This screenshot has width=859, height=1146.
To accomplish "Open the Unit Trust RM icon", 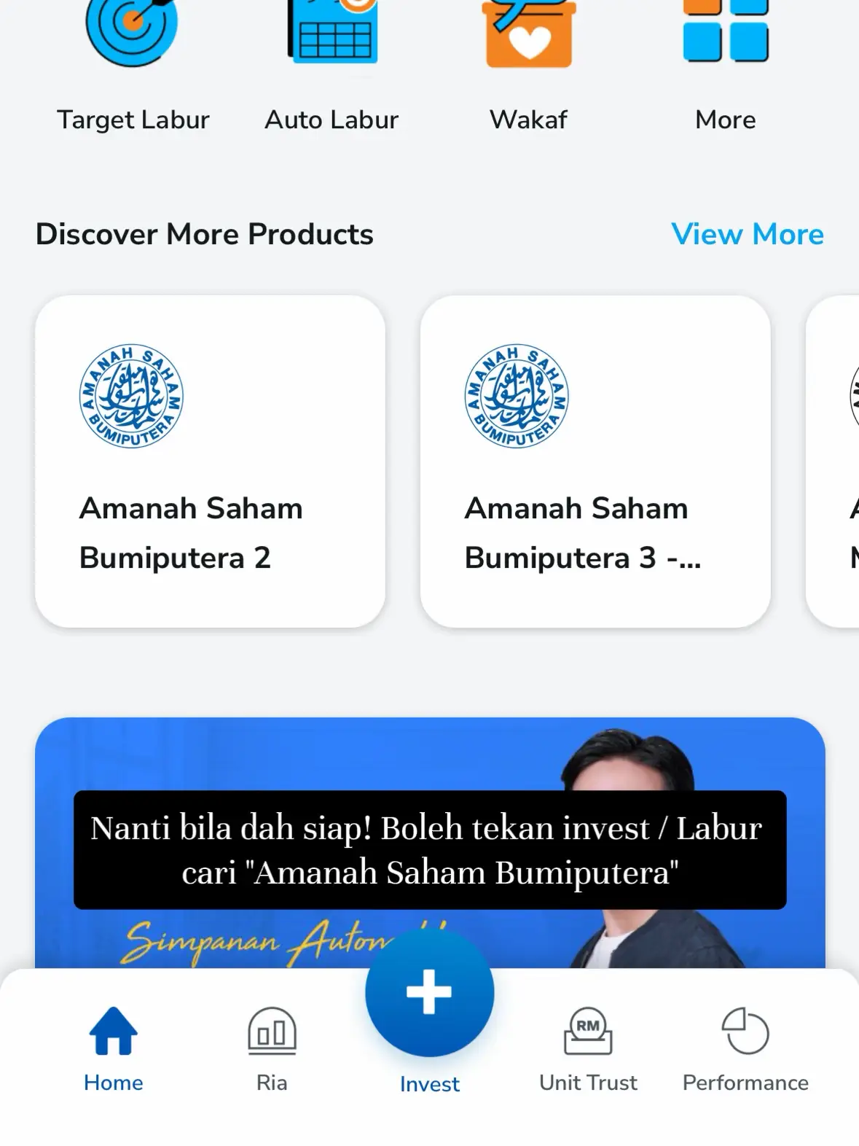I will [588, 1031].
